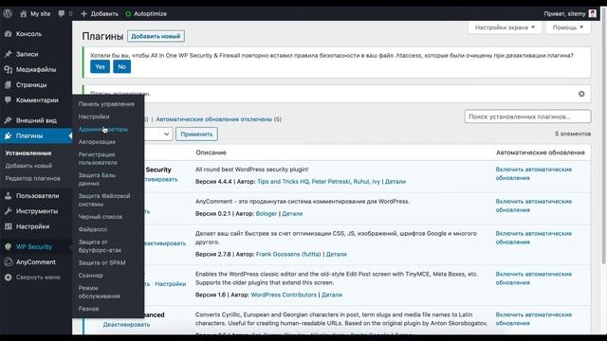Open Настройки link of Classic Editor row

[171, 284]
